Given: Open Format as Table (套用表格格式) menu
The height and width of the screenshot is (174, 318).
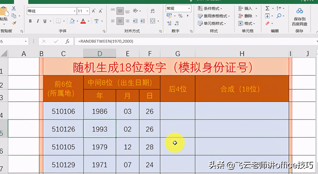Looking at the screenshot, I should [x=214, y=16].
